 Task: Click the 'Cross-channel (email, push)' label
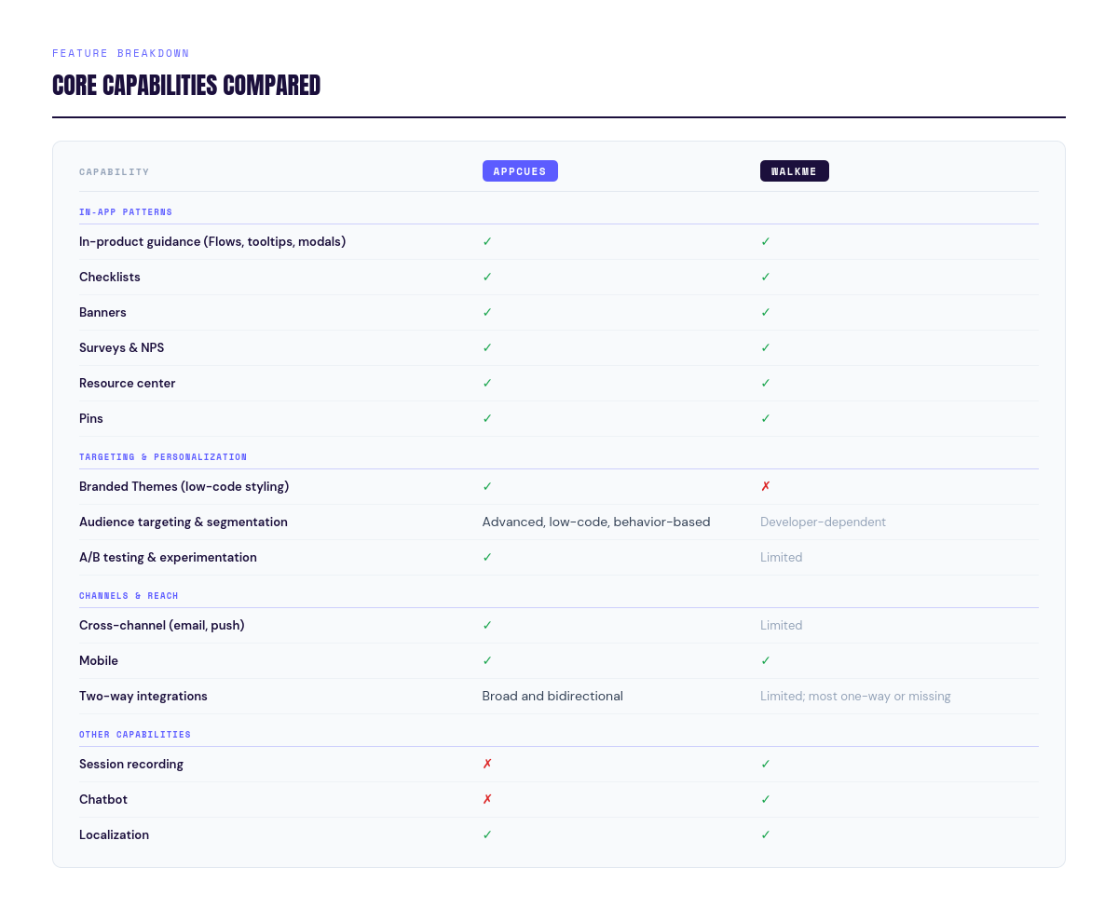click(x=162, y=626)
